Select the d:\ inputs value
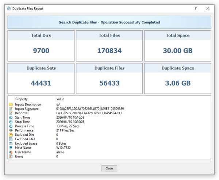Viewport: 219px width, 180px height. pyautogui.click(x=58, y=104)
